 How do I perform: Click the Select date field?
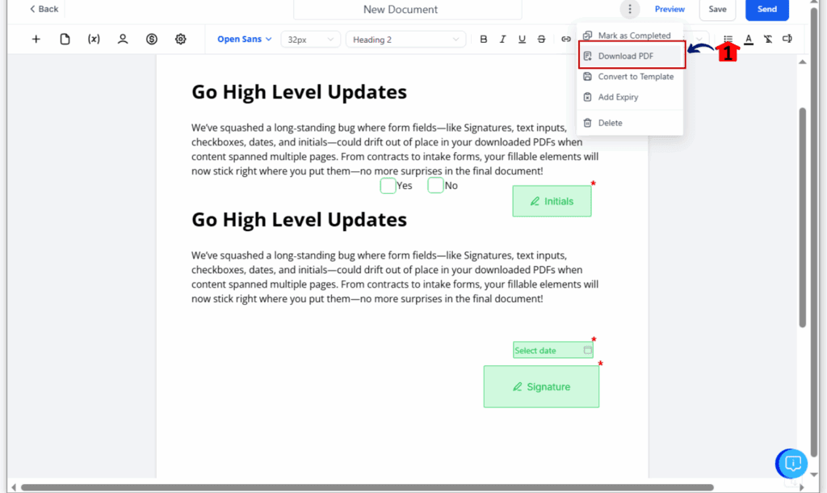[x=552, y=350]
